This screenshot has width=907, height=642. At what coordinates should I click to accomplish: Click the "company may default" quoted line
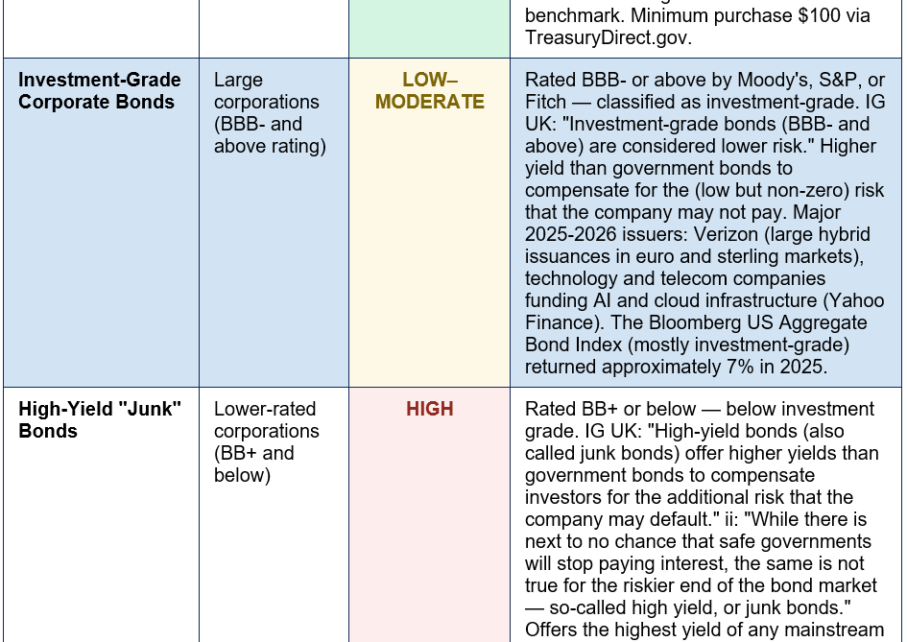622,519
